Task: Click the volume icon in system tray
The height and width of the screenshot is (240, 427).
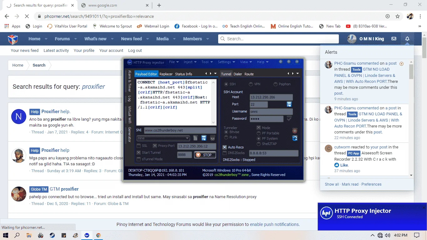Action: point(388,235)
